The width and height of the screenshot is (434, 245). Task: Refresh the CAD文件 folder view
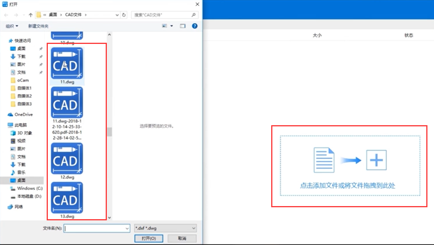[124, 15]
